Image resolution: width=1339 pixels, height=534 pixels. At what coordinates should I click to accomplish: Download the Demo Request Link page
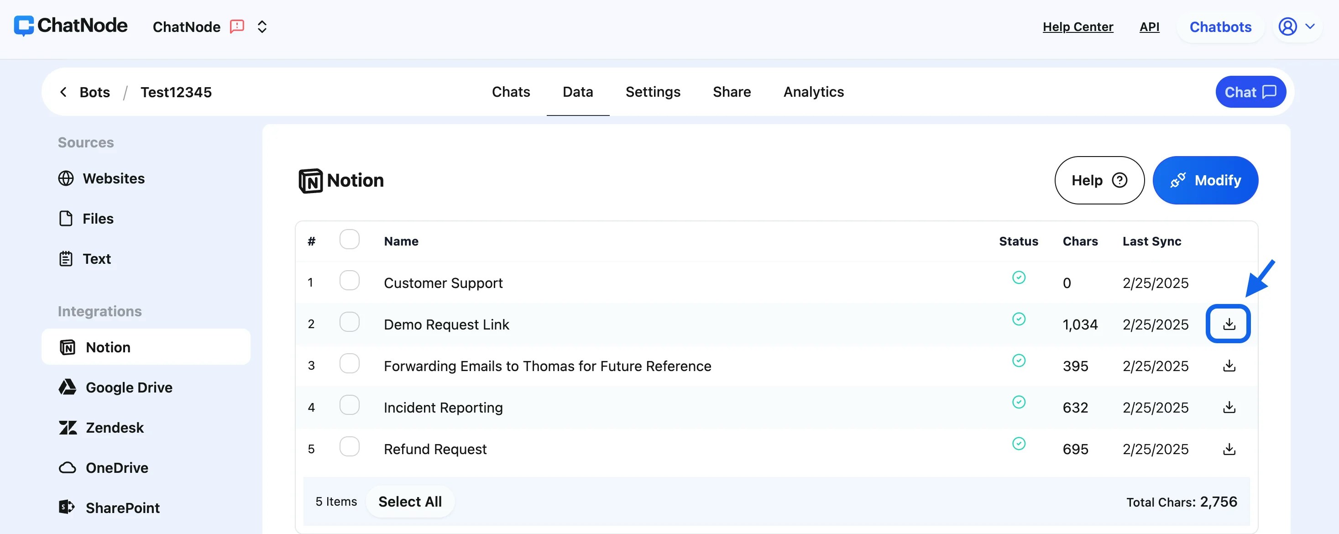(1228, 324)
